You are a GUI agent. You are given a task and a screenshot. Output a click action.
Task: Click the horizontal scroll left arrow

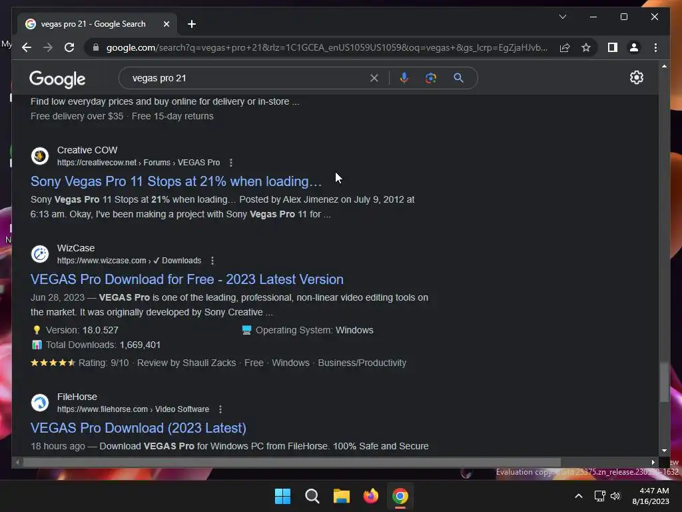(17, 463)
